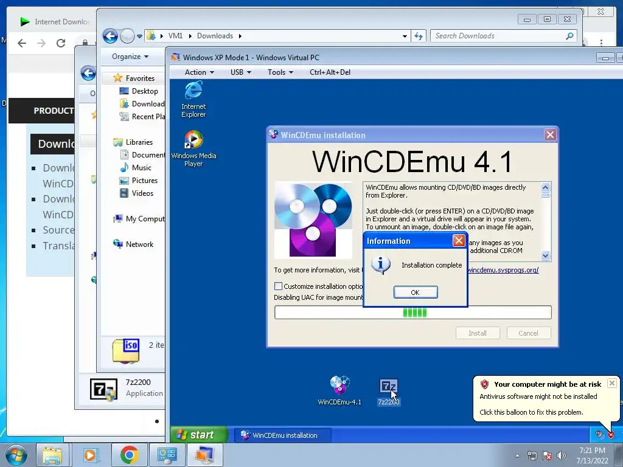Open the browser three-dot menu
This screenshot has width=623, height=467.
pyautogui.click(x=601, y=43)
